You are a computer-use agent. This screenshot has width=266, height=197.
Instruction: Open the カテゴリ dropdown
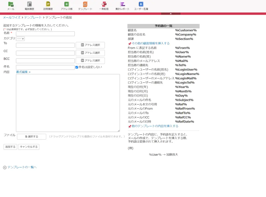click(20, 39)
